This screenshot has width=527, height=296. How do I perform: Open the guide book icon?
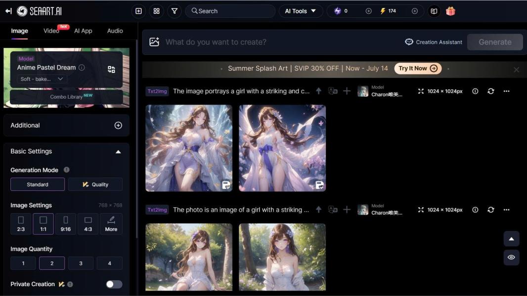434,11
